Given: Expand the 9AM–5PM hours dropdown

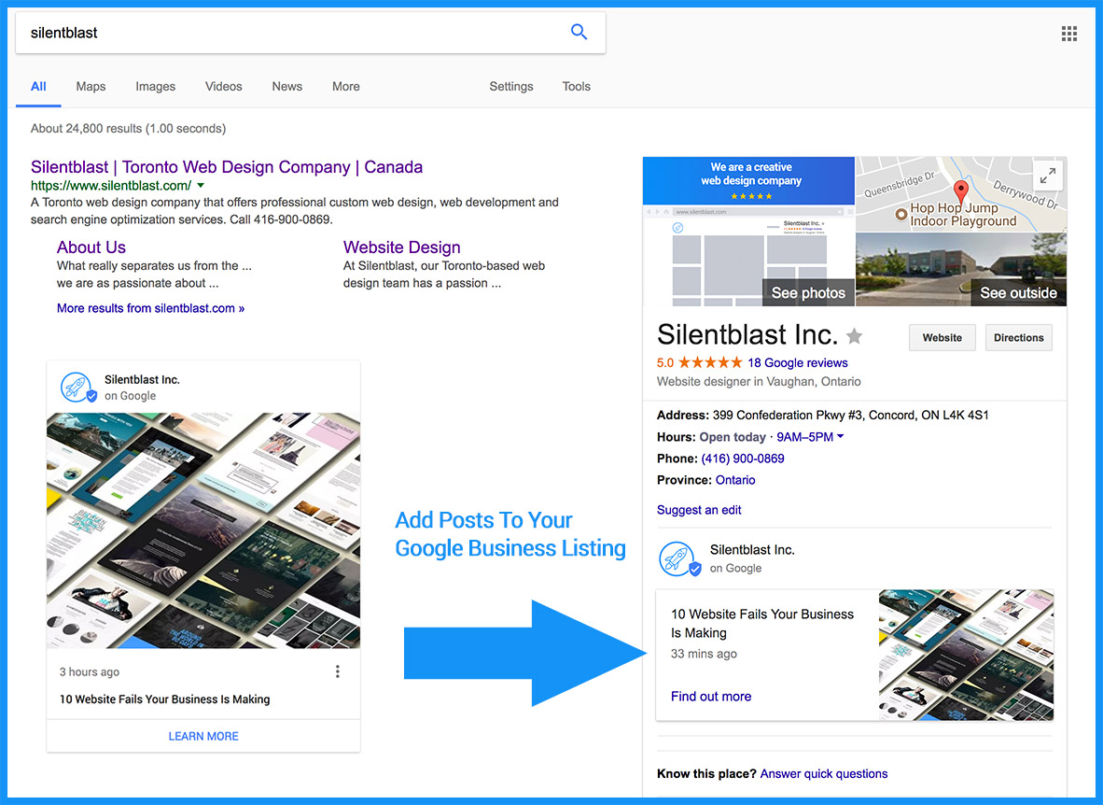Looking at the screenshot, I should 840,437.
